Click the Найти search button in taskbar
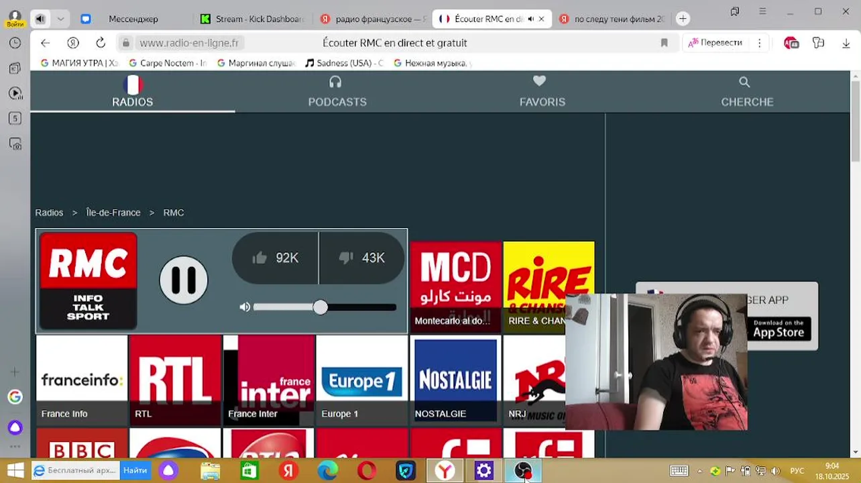861x483 pixels. point(135,471)
